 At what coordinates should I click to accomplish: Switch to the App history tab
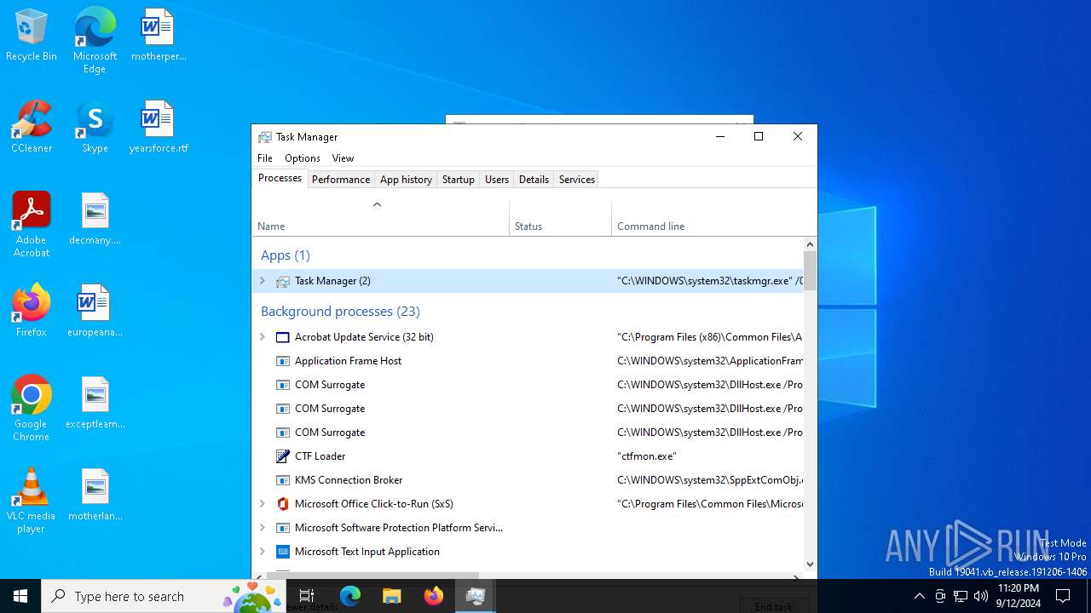(x=406, y=180)
